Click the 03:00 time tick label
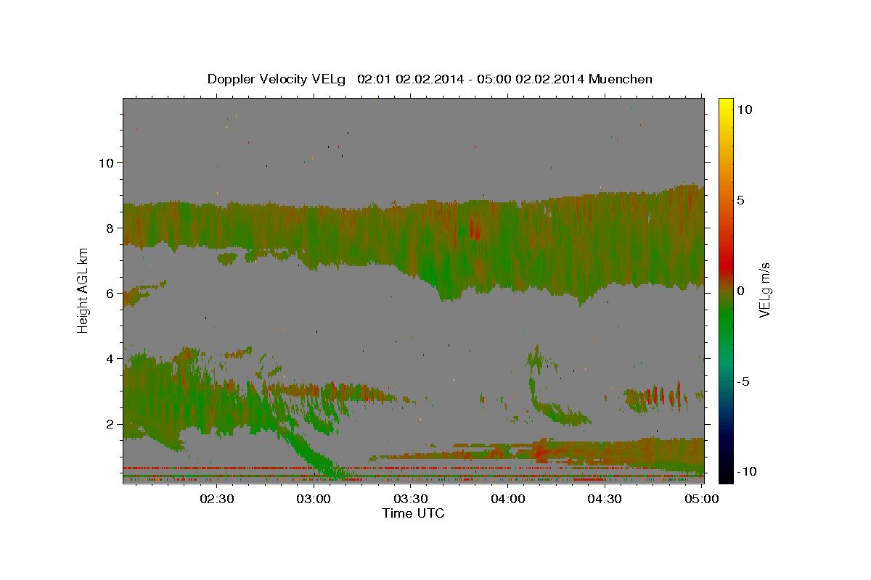Image resolution: width=871 pixels, height=580 pixels. coord(314,499)
